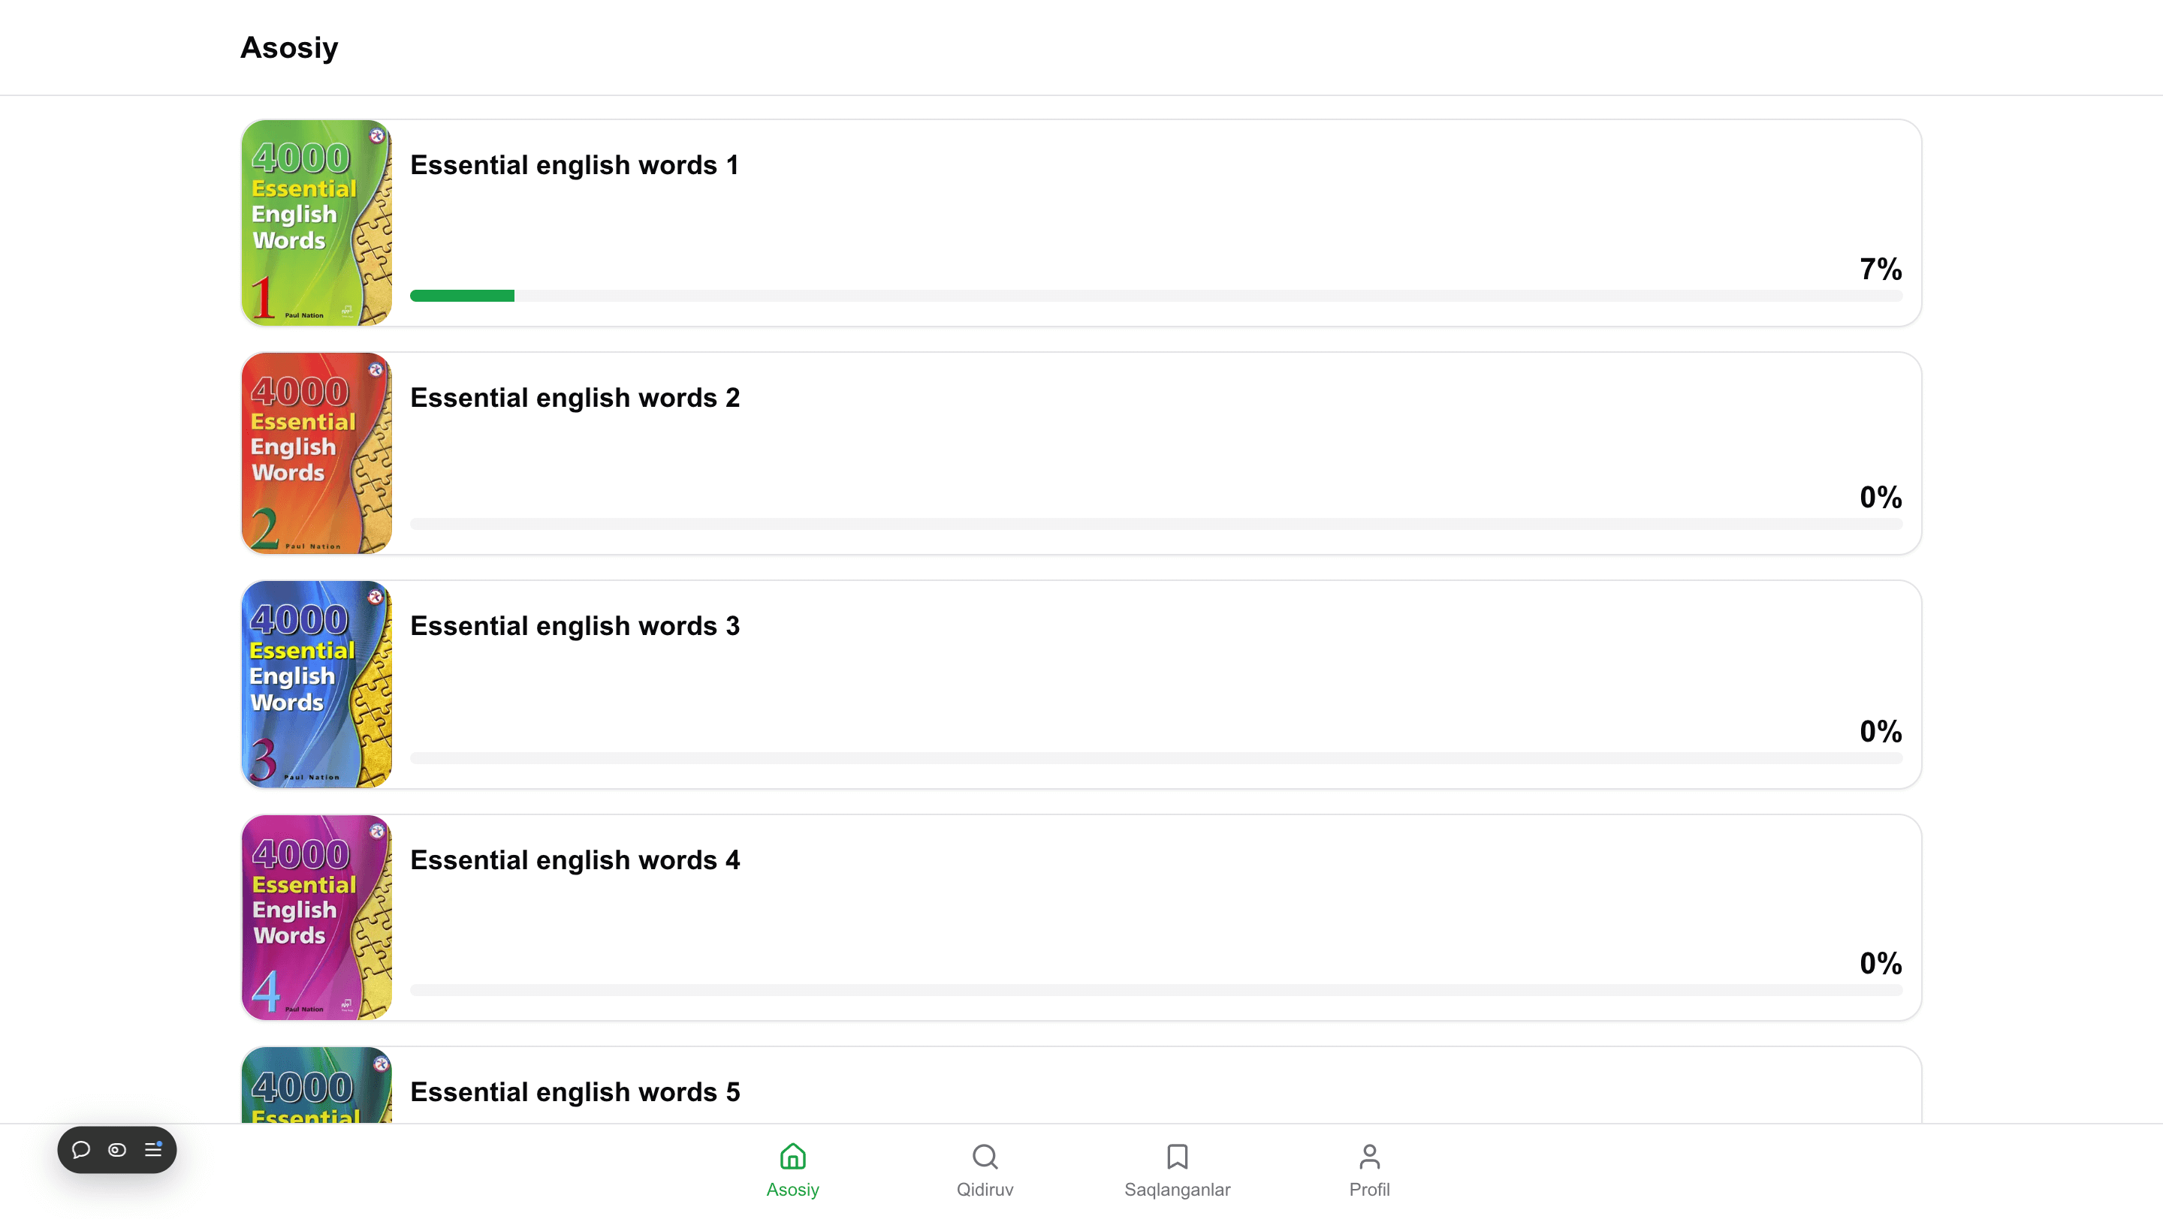Click the green progress bar for book 1

click(x=462, y=295)
